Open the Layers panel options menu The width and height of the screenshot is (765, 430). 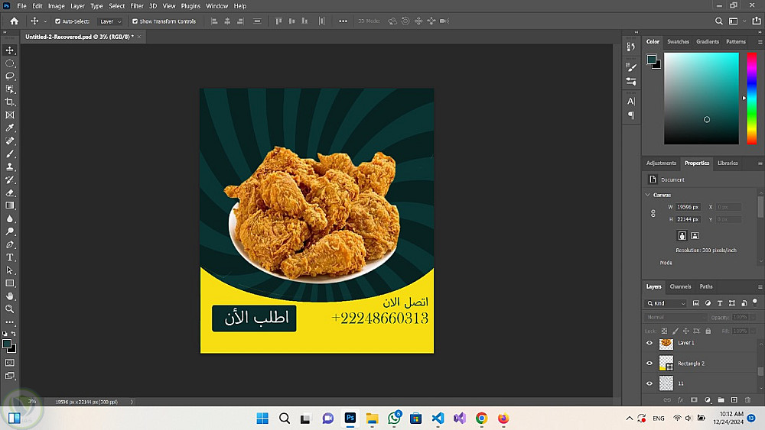click(x=760, y=287)
